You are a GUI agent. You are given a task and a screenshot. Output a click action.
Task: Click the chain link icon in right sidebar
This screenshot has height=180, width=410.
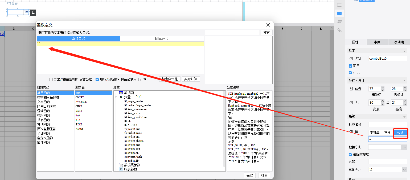(339, 30)
